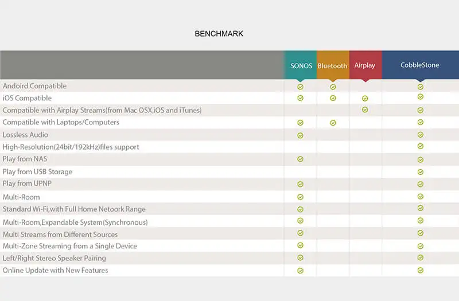Click CobbleStone checkmark for Multi-Zone Streaming row

[421, 247]
